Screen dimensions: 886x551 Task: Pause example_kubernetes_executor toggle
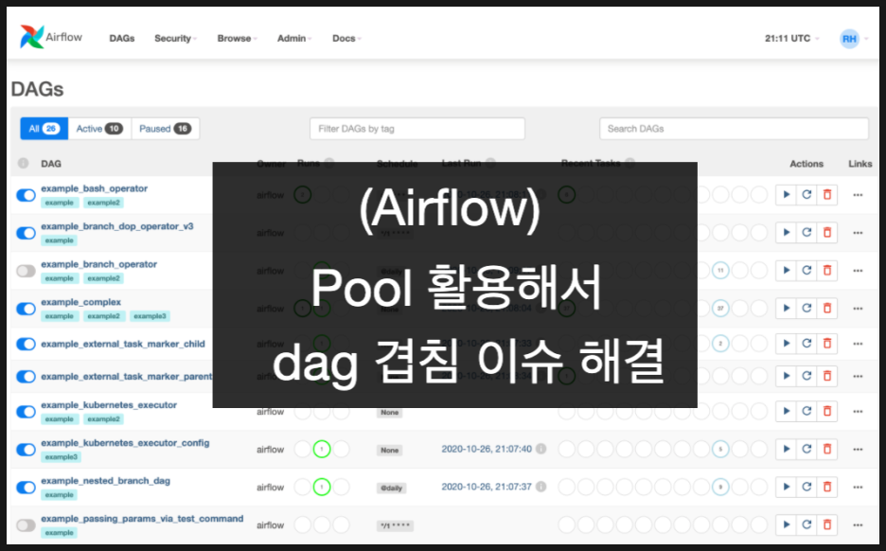click(26, 412)
